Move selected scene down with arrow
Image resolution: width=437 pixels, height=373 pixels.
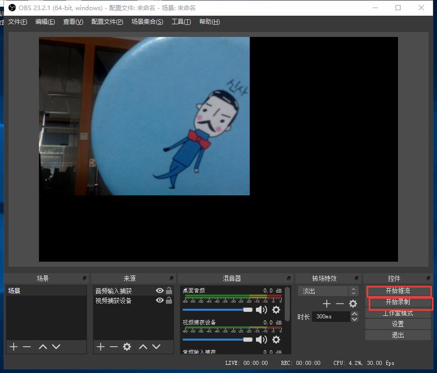tap(56, 347)
